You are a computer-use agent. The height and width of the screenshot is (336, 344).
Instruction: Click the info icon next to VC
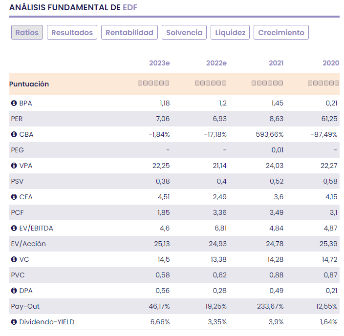tap(14, 259)
